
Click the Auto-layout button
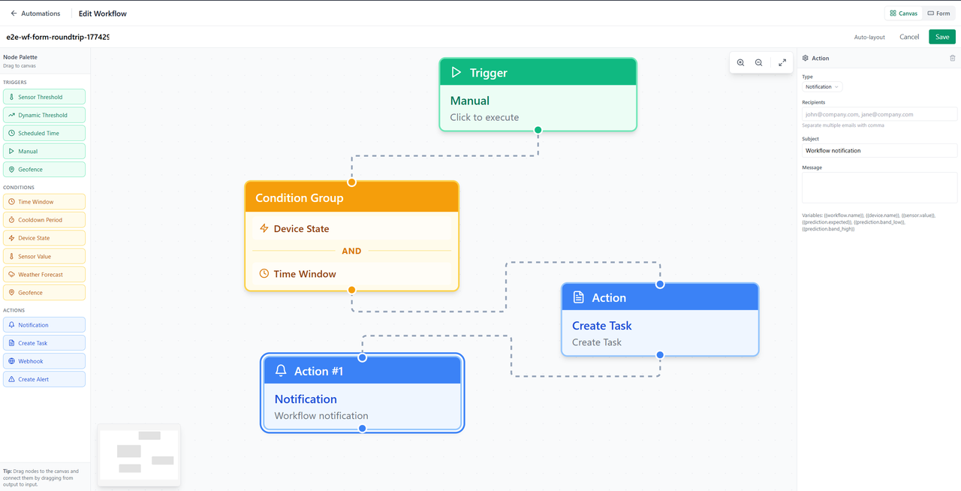coord(869,37)
